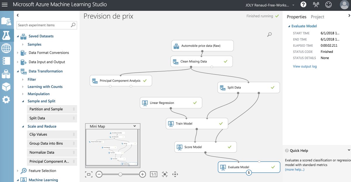Viewport: 351px width, 182px height.
Task: Zoom out with the minus button
Action: pos(99,174)
